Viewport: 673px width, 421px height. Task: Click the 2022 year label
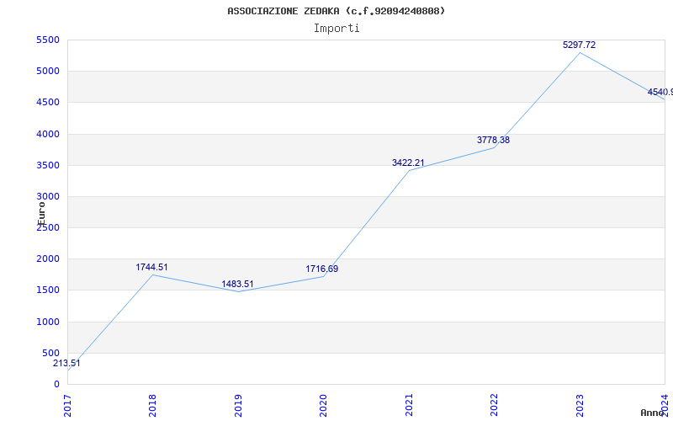(494, 406)
